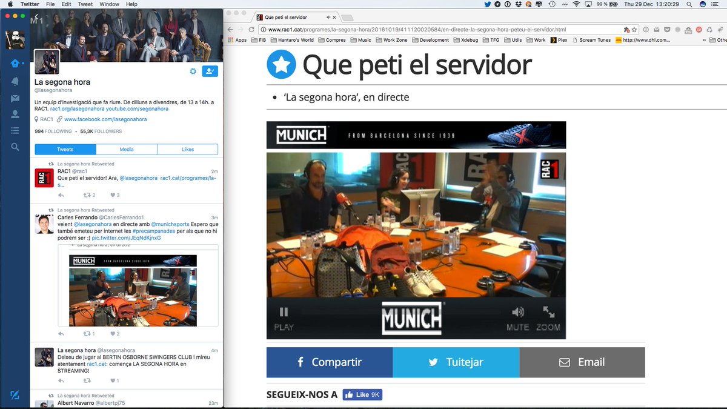727x409 pixels.
Task: Open the Profile icon in Twitter sidebar
Action: pyautogui.click(x=15, y=114)
